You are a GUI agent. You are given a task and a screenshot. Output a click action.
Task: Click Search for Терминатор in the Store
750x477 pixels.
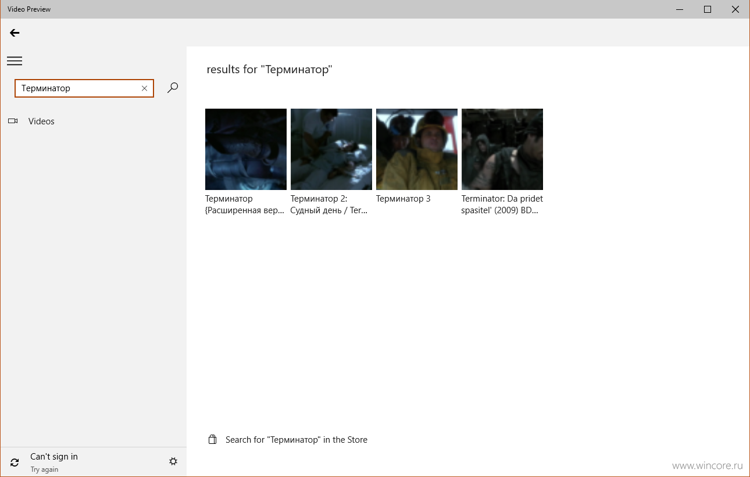point(297,440)
